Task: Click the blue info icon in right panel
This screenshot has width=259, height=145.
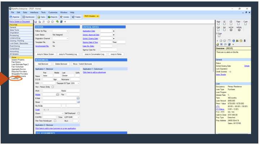Action: [x=233, y=41]
